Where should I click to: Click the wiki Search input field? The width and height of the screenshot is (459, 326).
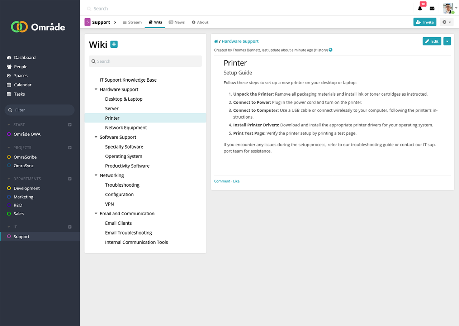(145, 61)
